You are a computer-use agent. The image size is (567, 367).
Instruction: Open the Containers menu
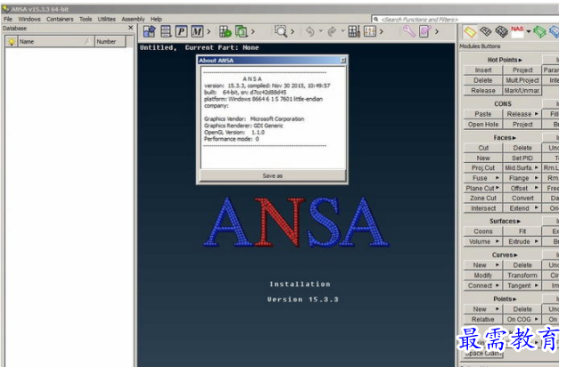(x=60, y=19)
